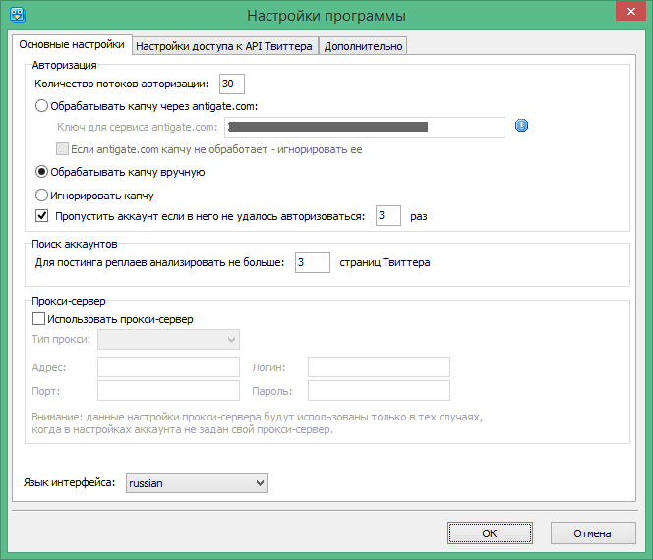Click the authorization threads count field

click(x=232, y=84)
